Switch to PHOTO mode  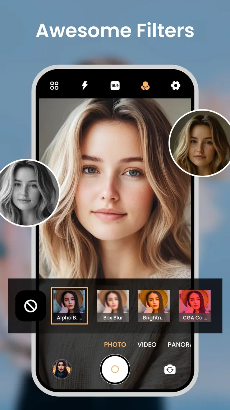115,344
